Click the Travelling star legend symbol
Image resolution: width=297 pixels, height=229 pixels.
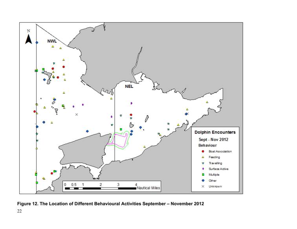click(203, 163)
